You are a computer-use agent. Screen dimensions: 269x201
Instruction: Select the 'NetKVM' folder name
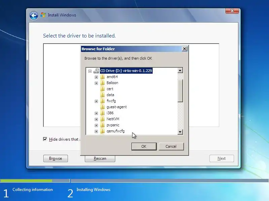[113, 119]
